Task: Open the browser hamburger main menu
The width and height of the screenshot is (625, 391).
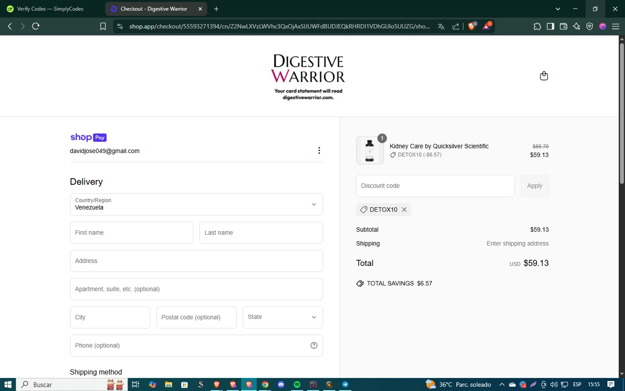Action: coord(615,26)
